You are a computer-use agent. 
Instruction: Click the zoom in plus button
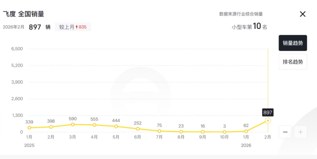click(300, 132)
